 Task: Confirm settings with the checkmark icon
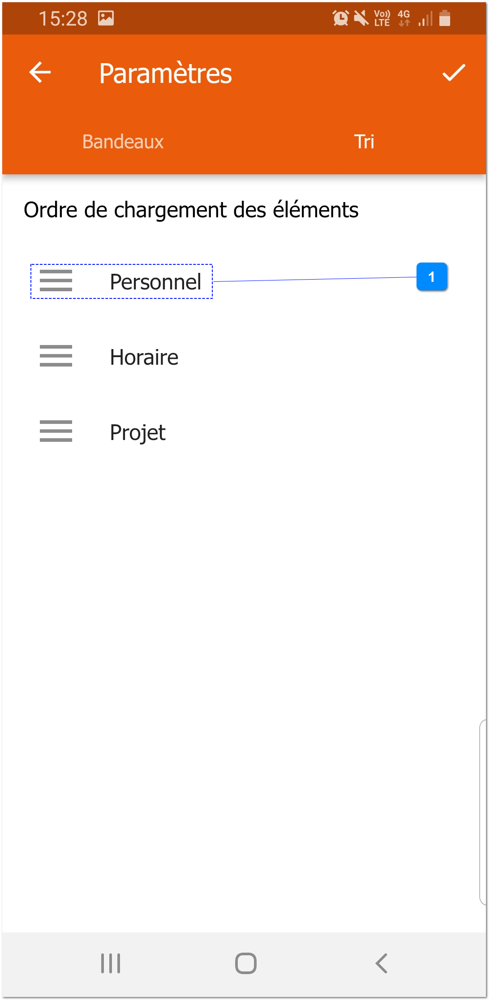pyautogui.click(x=454, y=73)
